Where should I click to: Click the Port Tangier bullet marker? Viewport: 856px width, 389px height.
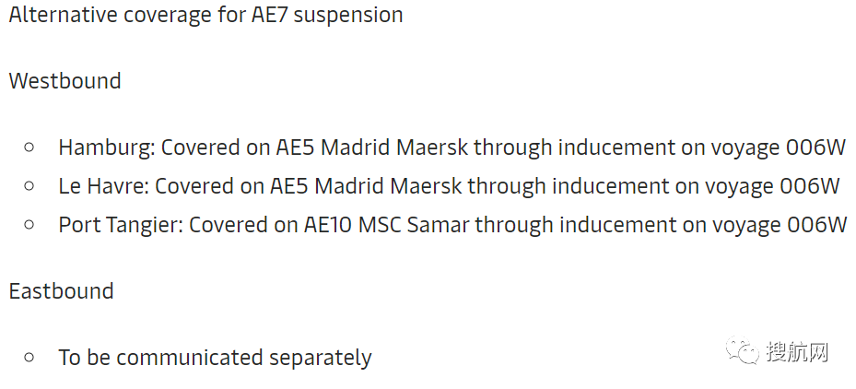[29, 224]
